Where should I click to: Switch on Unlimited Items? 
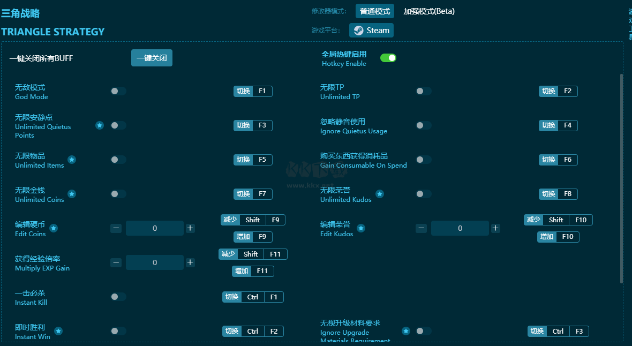click(118, 160)
